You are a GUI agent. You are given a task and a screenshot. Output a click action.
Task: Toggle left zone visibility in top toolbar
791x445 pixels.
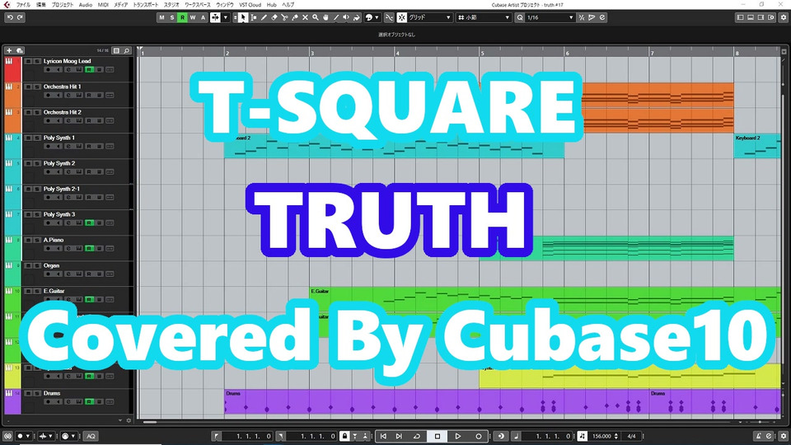coord(740,17)
